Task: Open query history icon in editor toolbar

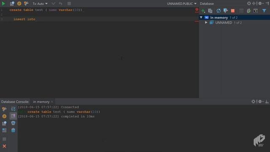Action: [x=12, y=3]
